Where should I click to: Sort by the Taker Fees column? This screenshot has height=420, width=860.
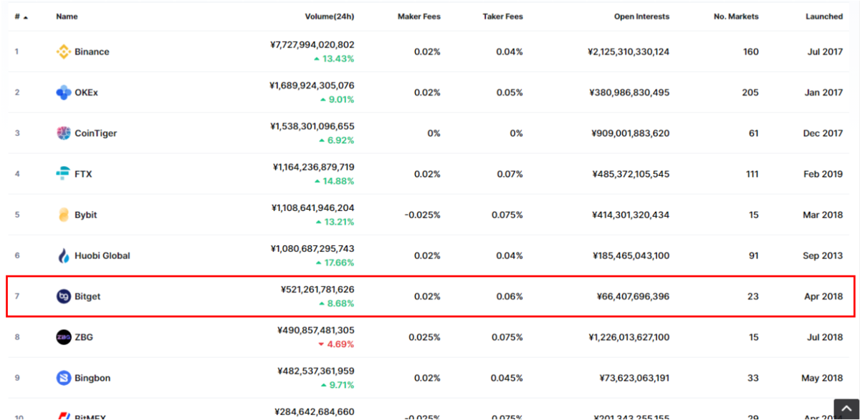501,16
